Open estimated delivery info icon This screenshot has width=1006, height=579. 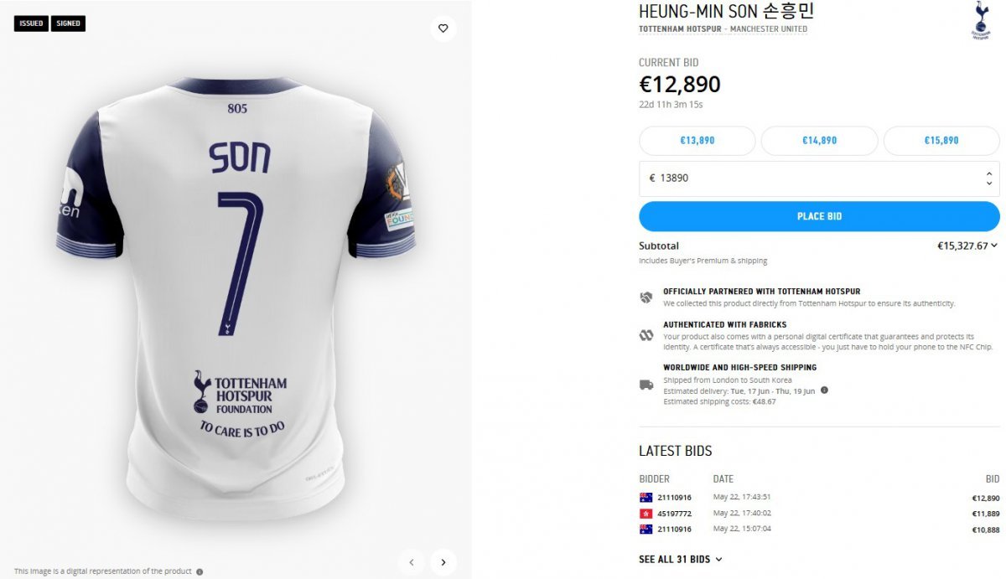coord(824,390)
